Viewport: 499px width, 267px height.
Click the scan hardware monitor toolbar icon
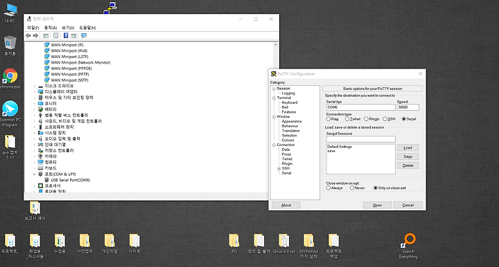[x=84, y=35]
